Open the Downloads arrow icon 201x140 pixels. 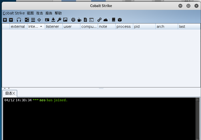pos(53,20)
